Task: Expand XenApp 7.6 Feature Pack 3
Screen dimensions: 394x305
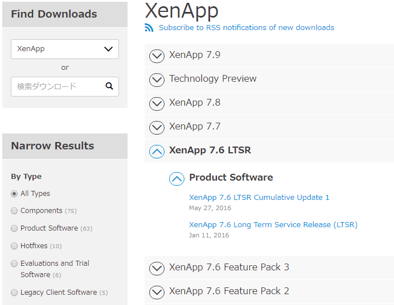Action: pos(157,269)
